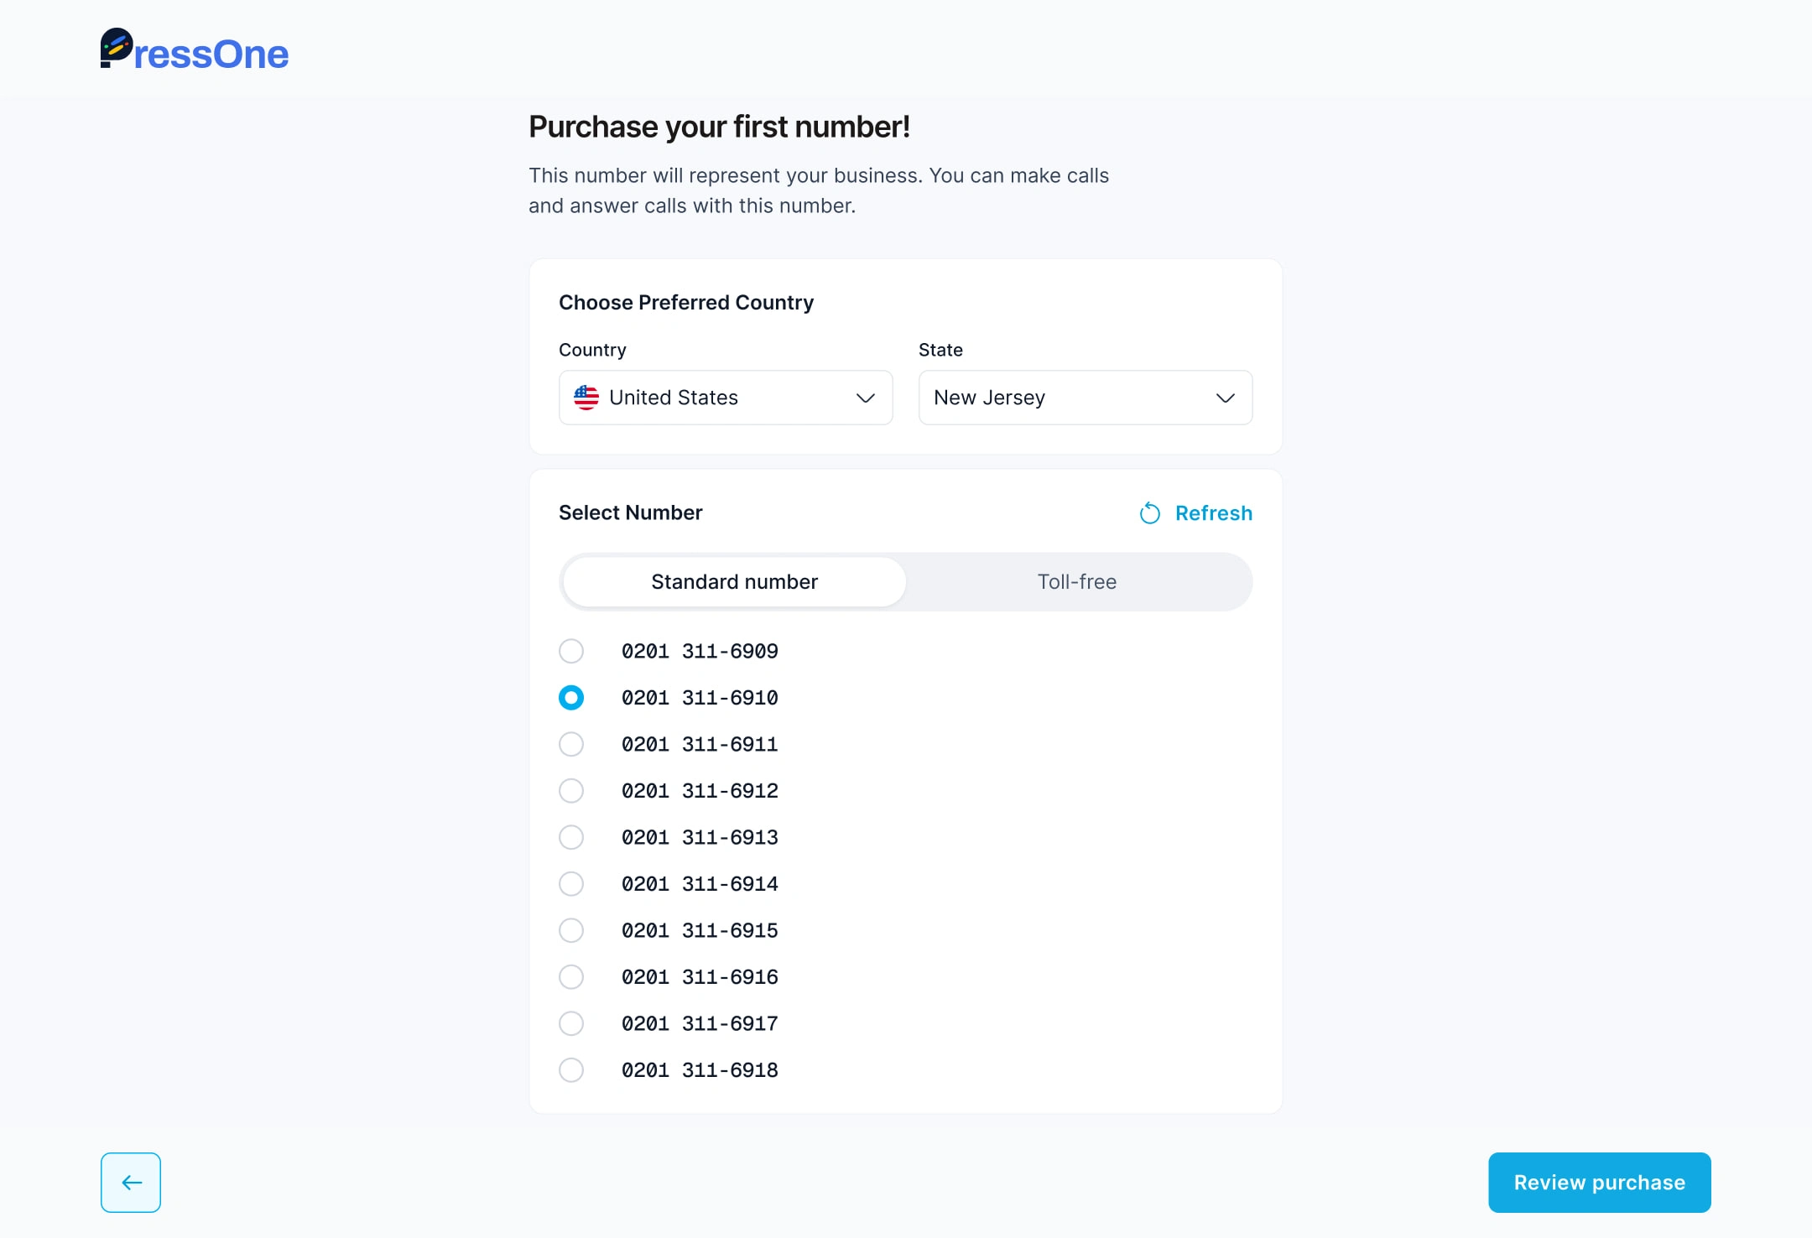Click the back arrow button
The height and width of the screenshot is (1238, 1812).
[130, 1183]
